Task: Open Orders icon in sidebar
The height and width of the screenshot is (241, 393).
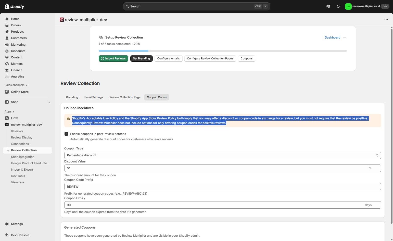Action: click(7, 25)
